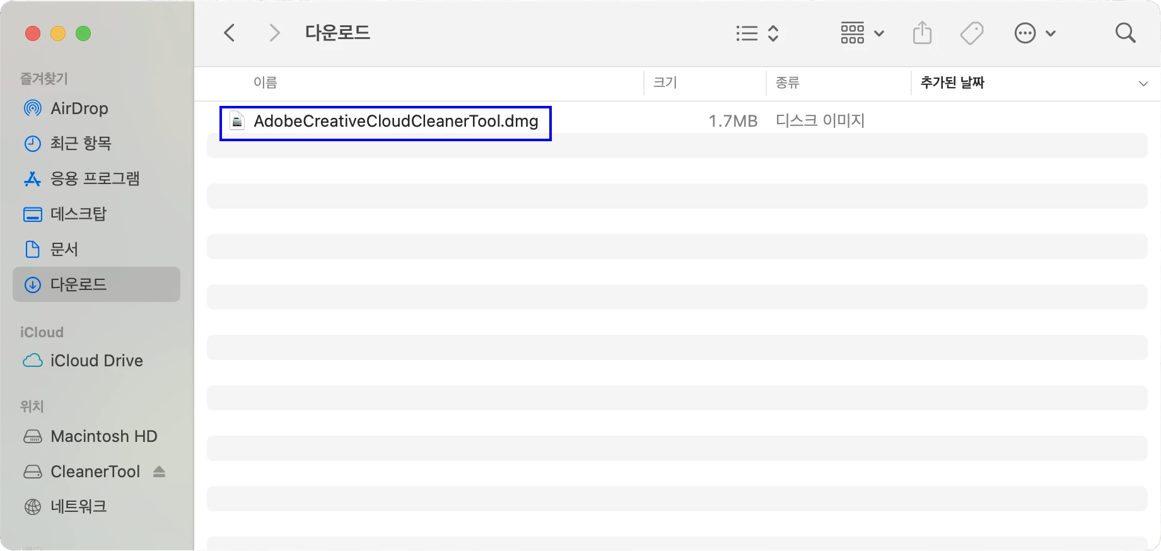This screenshot has width=1161, height=551.
Task: Click the 디스크 이미지 kind value
Action: pos(820,120)
